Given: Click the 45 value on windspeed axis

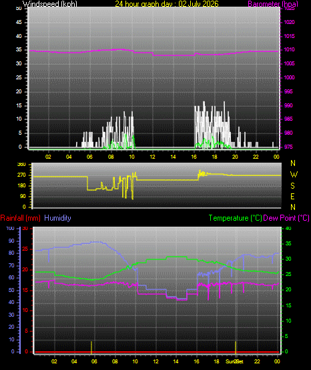Looking at the screenshot, I should (19, 22).
